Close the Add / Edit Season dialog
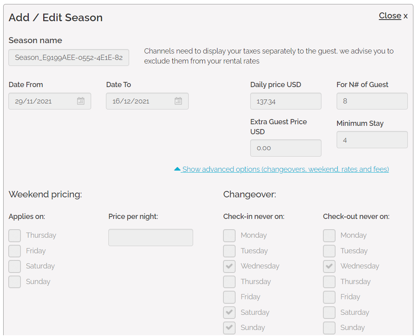The height and width of the screenshot is (336, 415). click(x=393, y=16)
